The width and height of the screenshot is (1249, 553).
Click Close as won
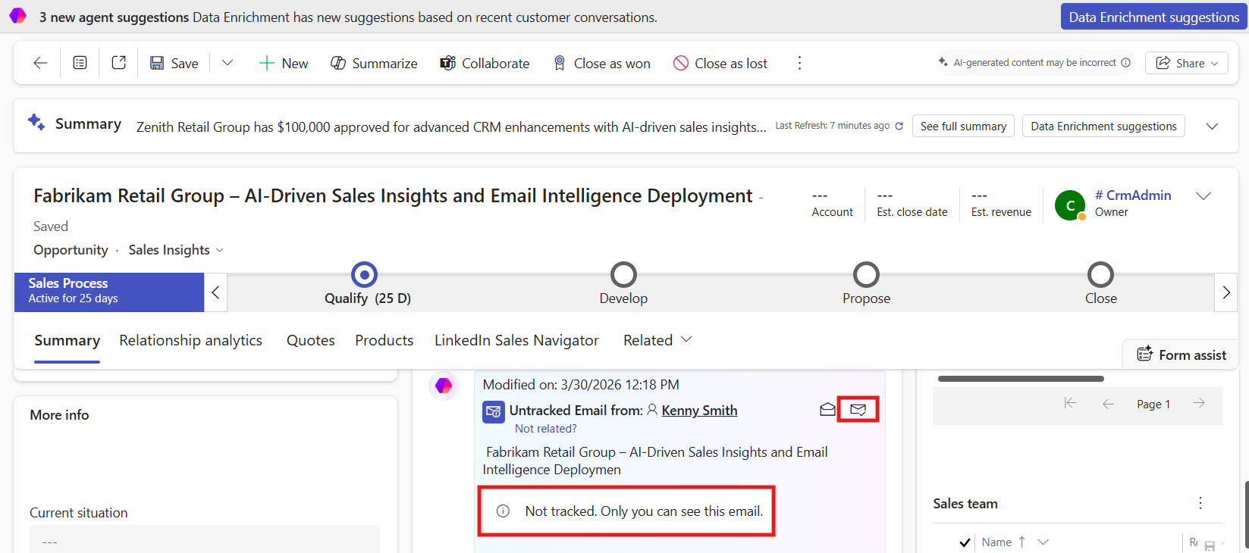(x=602, y=63)
